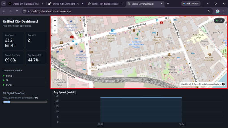Screen dimensions: 228x128
Task: Close the first unified-city-dashboard-vruo tab
Action: [43, 4]
